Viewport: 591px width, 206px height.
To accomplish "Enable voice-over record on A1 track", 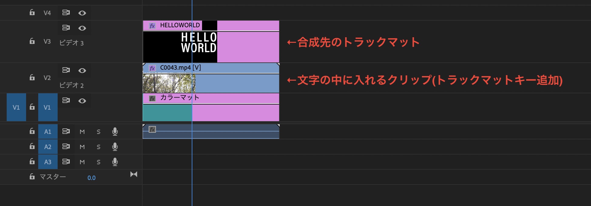I will click(x=115, y=131).
